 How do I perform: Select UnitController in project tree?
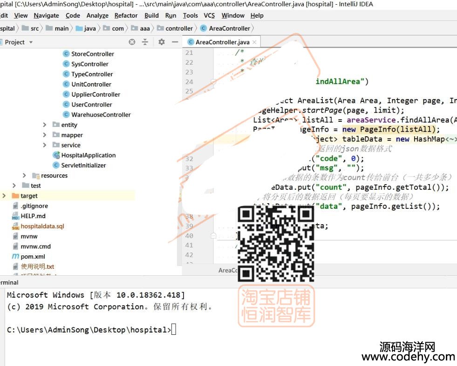(x=91, y=84)
